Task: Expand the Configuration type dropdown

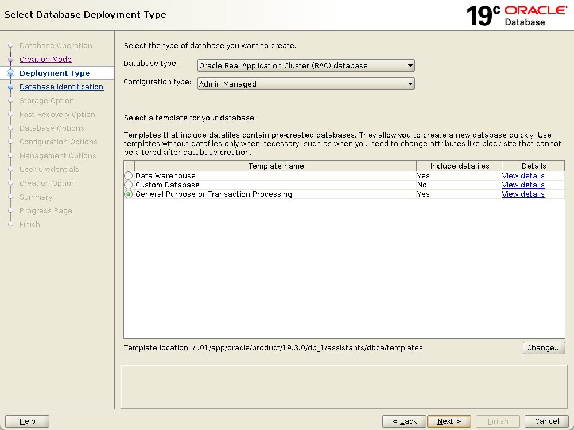Action: (306, 84)
